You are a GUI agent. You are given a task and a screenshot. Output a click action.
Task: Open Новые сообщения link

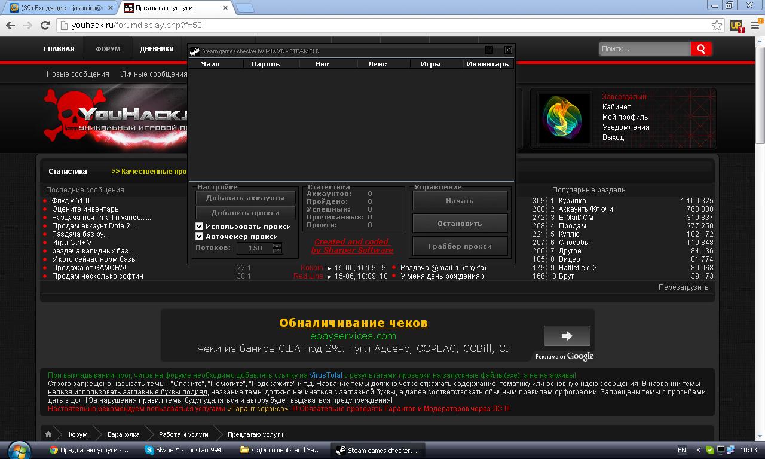(78, 74)
